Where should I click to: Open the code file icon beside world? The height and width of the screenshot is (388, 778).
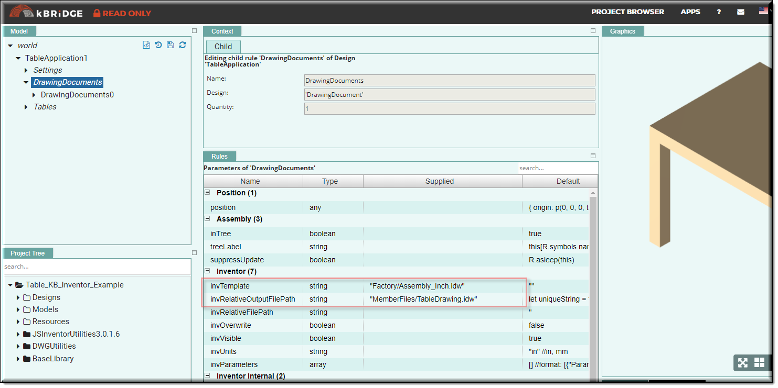146,45
